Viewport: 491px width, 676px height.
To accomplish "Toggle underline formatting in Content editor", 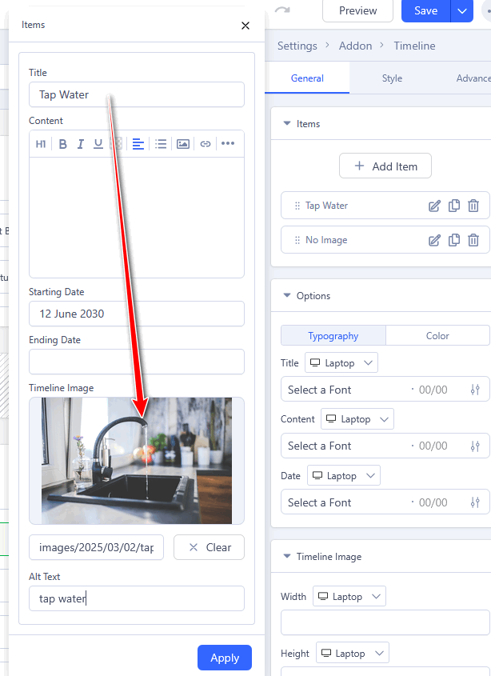I will point(98,144).
